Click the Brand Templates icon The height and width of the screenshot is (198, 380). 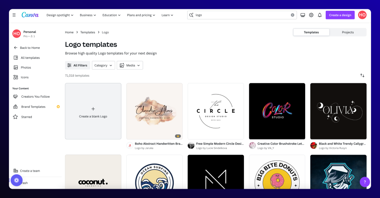15,107
